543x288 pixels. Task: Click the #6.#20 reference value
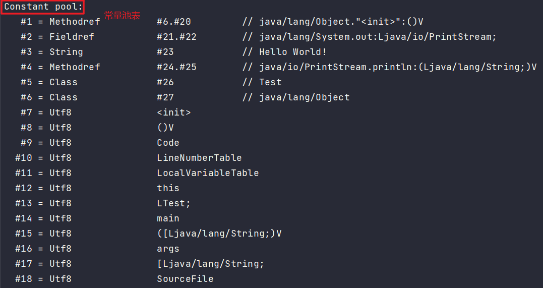coord(174,22)
